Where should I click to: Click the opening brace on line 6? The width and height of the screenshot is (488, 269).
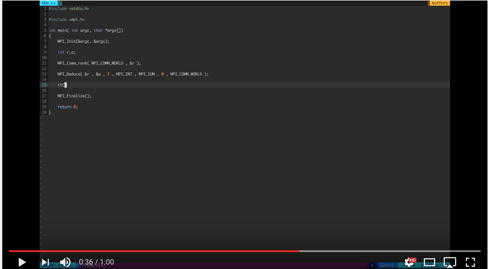coord(50,36)
